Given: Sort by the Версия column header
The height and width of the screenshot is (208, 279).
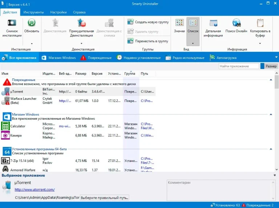Looking at the screenshot, I should [x=98, y=74].
